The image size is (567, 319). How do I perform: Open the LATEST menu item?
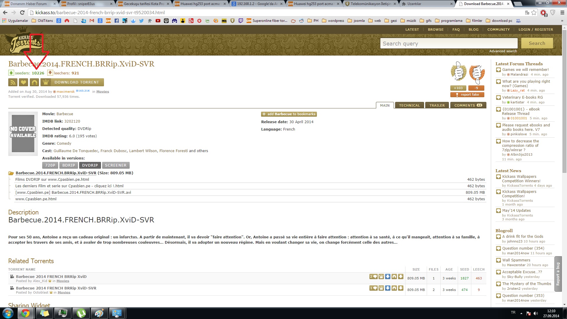(x=412, y=30)
